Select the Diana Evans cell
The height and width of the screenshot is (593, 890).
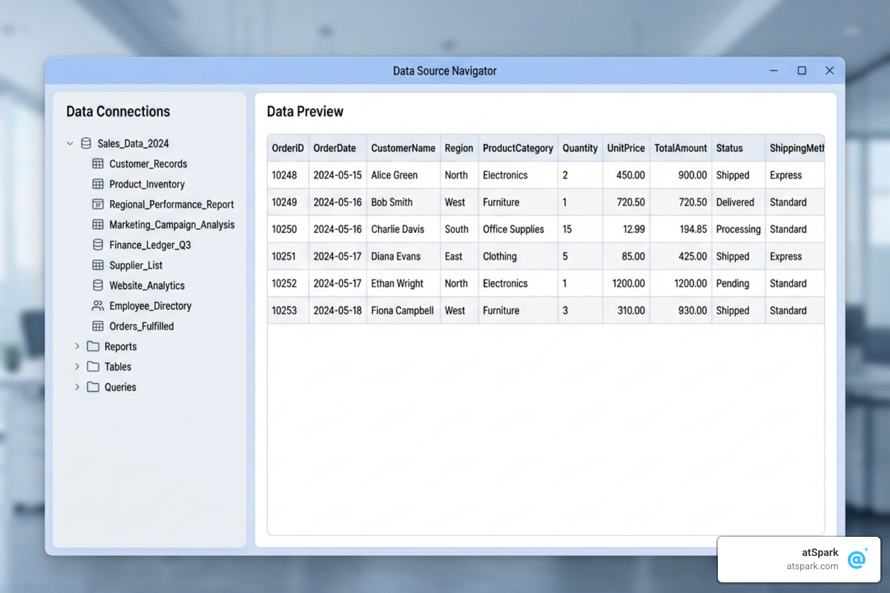point(403,256)
